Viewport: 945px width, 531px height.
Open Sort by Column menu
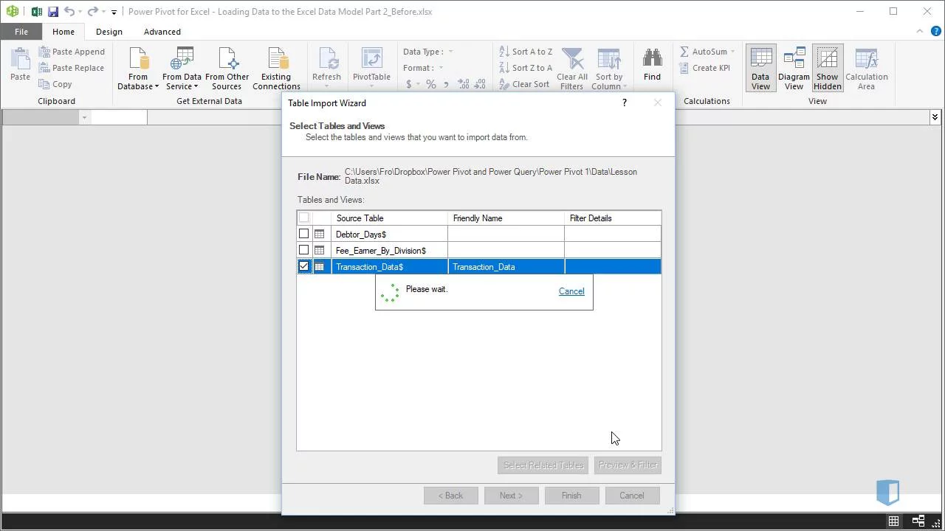609,69
